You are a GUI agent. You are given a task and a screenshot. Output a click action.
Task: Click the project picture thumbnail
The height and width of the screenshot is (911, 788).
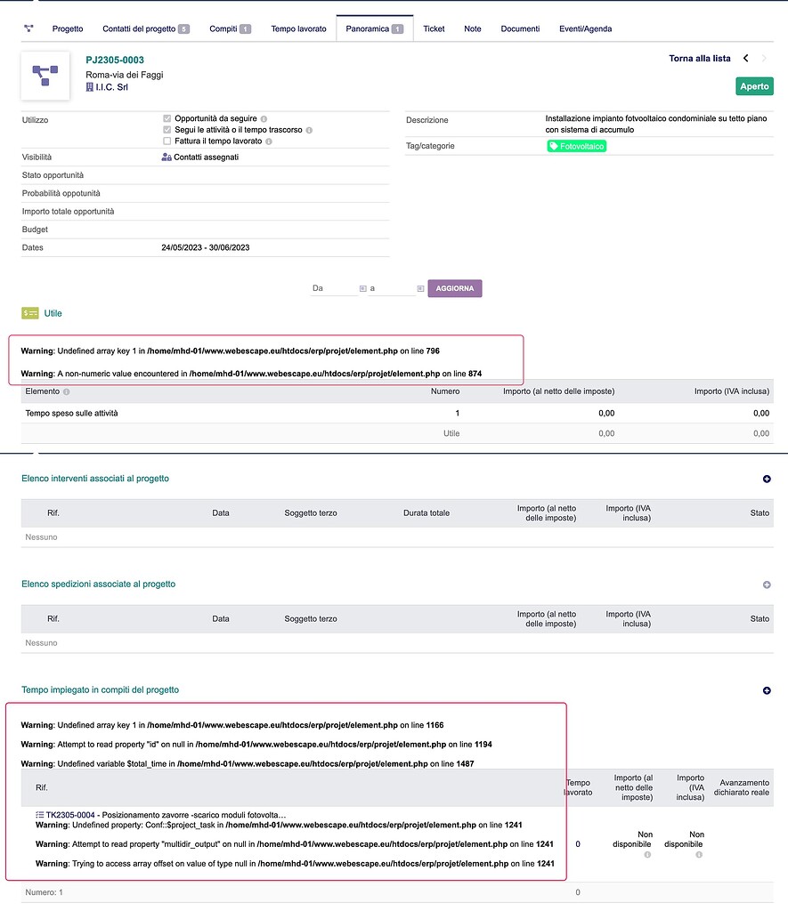tap(45, 76)
